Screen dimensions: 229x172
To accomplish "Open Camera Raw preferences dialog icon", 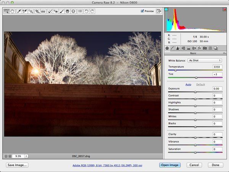I will (80, 11).
